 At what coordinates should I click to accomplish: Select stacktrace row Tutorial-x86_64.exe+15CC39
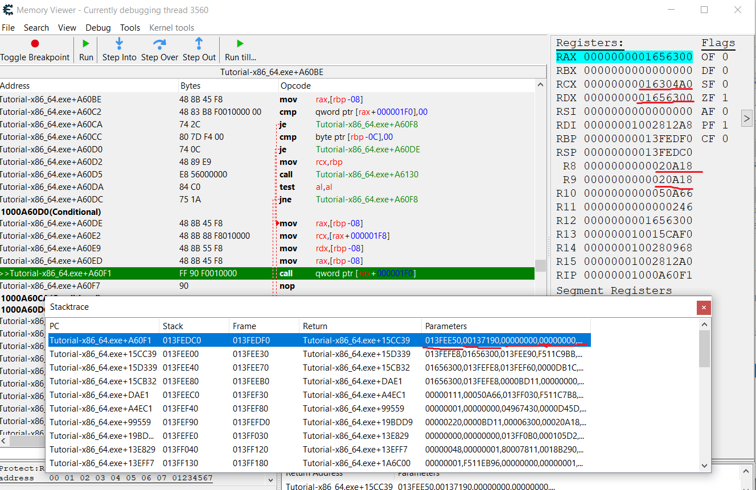102,354
